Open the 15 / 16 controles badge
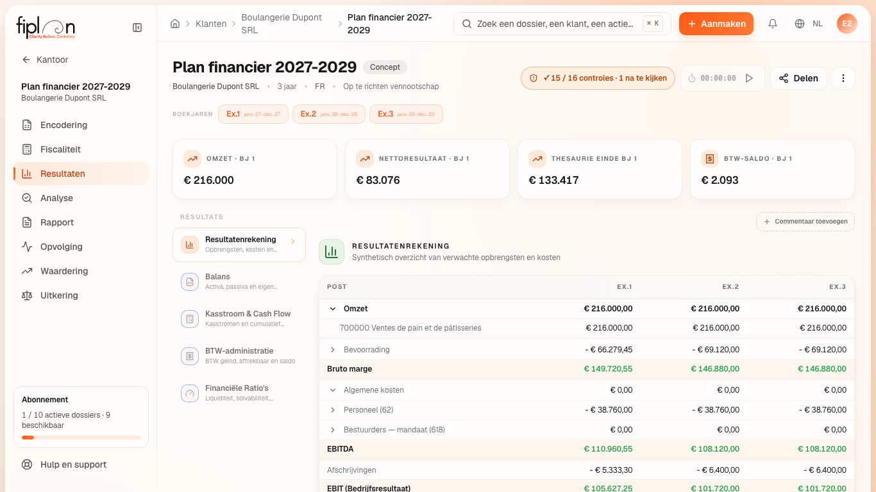This screenshot has height=492, width=876. click(598, 78)
